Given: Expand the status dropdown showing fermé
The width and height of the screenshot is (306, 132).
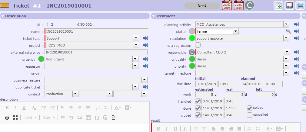Looking at the screenshot, I should click(236, 31).
